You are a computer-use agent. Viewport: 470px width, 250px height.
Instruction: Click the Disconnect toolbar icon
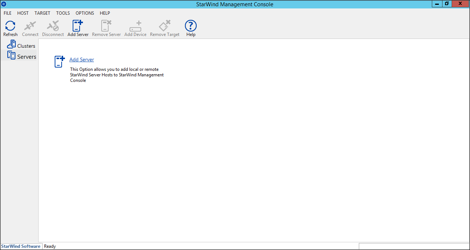coord(53,26)
